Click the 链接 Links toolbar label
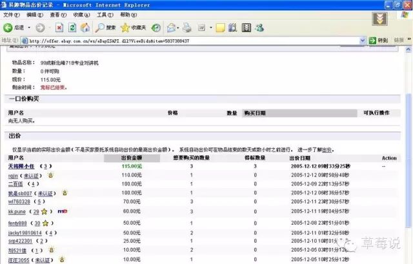 point(399,41)
